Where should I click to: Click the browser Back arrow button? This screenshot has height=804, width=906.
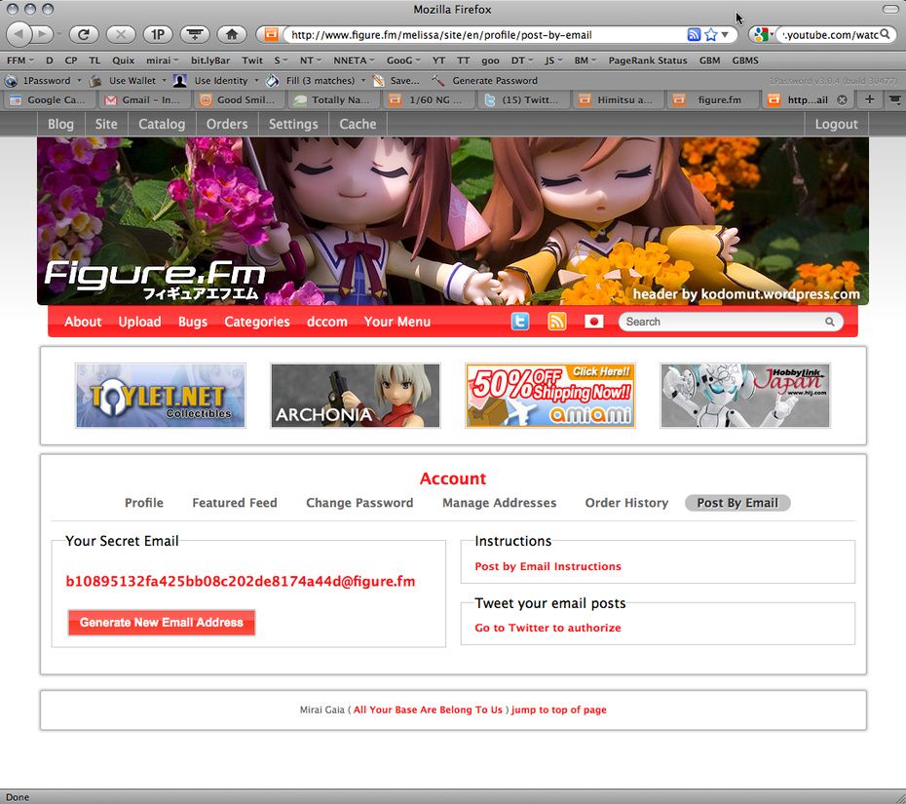[19, 34]
